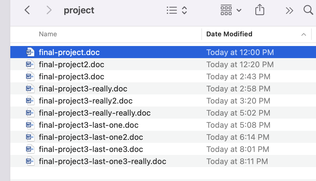
Task: Click the back navigation arrow
Action: [27, 10]
